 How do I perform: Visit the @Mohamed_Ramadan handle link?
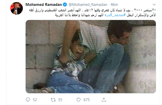coord(88,5)
